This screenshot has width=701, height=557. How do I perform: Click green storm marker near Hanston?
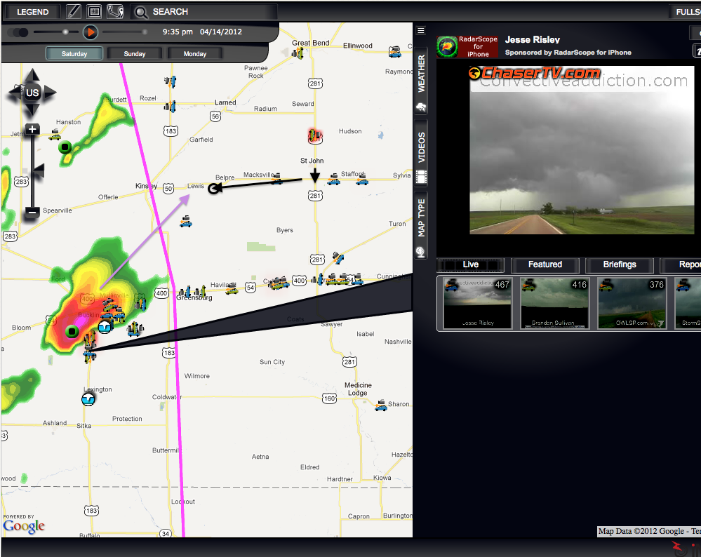(65, 147)
